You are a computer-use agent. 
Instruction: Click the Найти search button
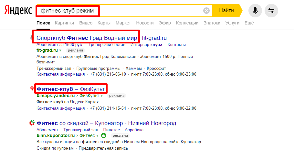(x=227, y=11)
